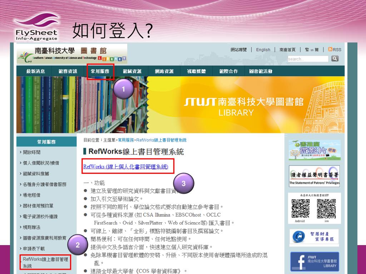Open 規則辦法 in sidebar
The width and height of the screenshot is (366, 274).
point(31,227)
